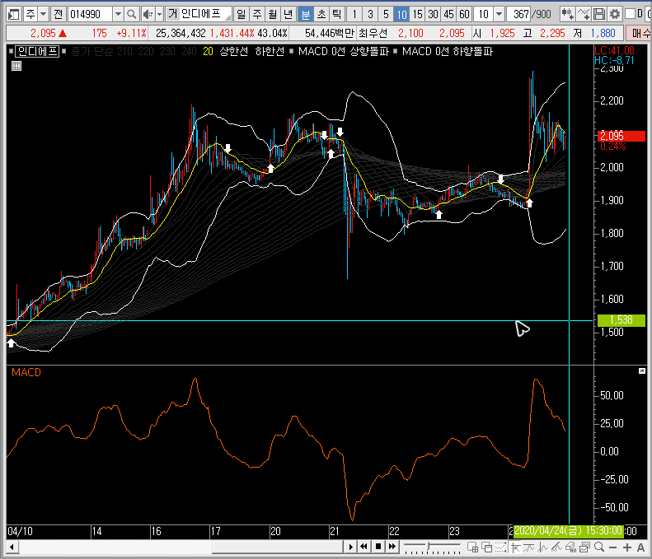The width and height of the screenshot is (652, 559).
Task: Click the speaker sound alert icon
Action: tap(148, 15)
